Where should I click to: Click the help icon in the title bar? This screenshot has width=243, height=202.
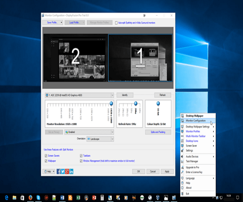144,15
